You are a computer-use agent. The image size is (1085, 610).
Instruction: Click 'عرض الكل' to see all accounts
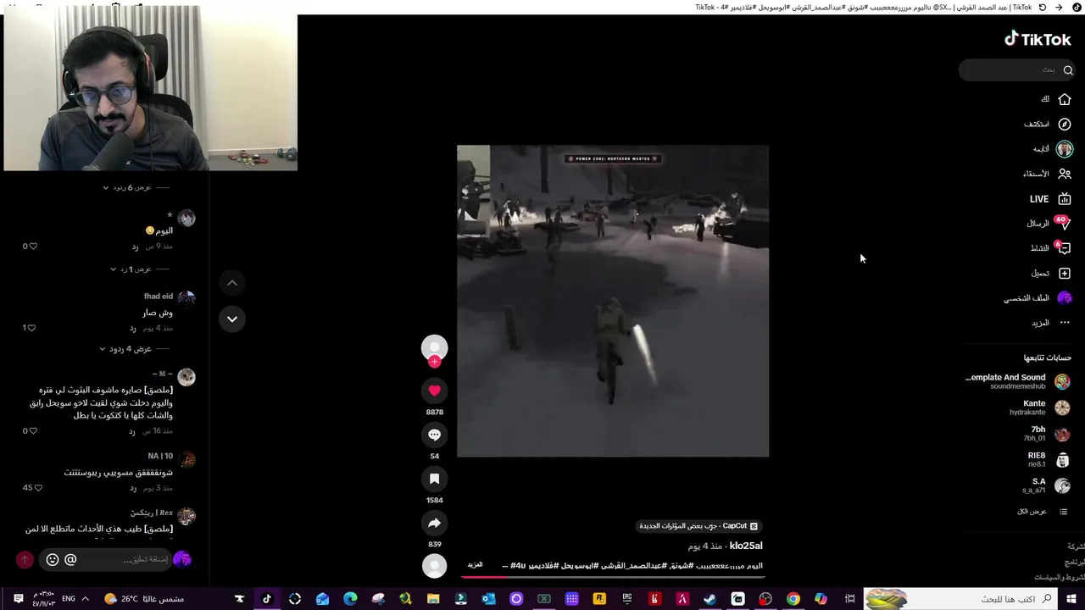1043,512
